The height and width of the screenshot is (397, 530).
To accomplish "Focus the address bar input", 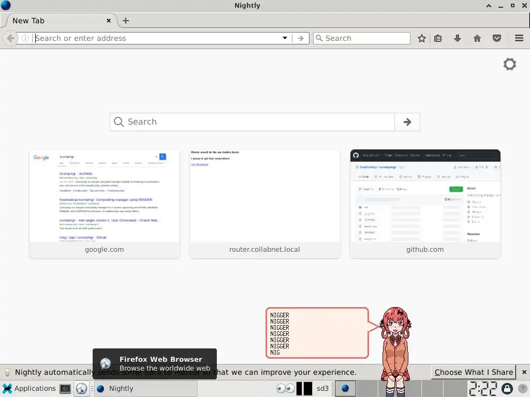I will 157,38.
